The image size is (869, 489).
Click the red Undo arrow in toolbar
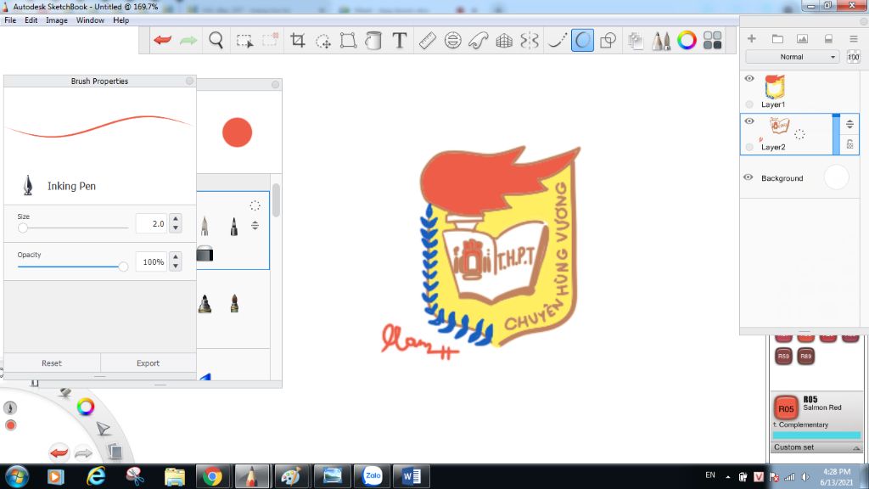[x=162, y=40]
